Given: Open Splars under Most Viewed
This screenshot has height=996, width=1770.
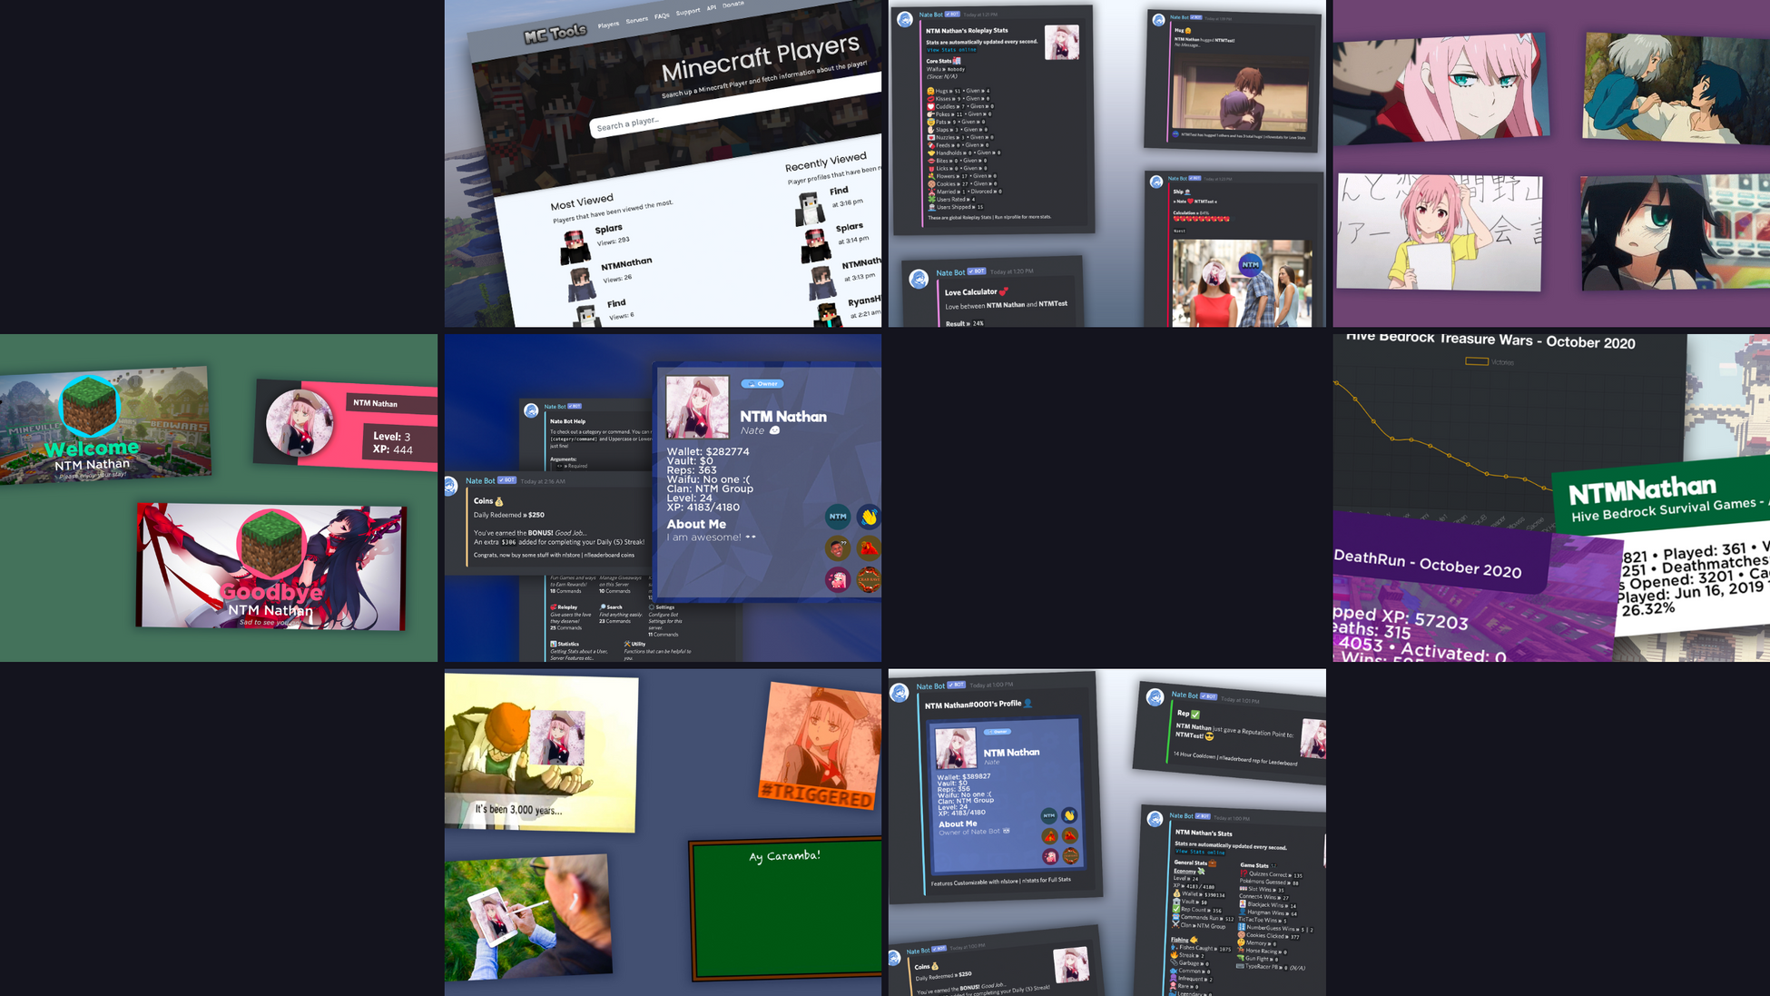Looking at the screenshot, I should [x=608, y=229].
